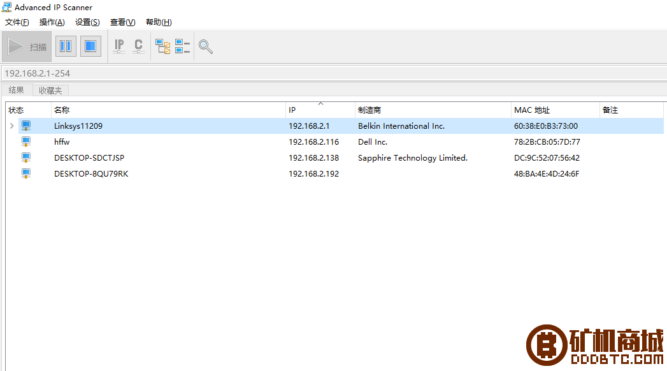667x371 pixels.
Task: Click MAC address 60:38:E0:B3:73:00
Action: pos(546,126)
